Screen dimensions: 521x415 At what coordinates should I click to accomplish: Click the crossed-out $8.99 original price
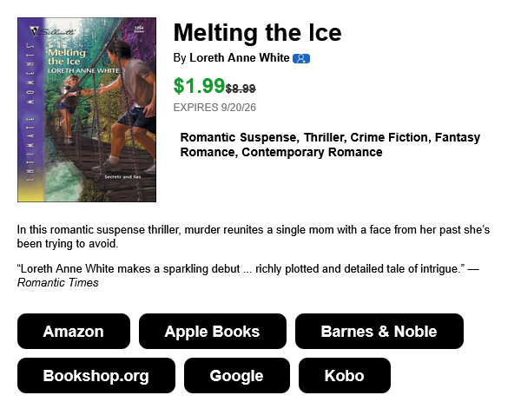click(241, 89)
